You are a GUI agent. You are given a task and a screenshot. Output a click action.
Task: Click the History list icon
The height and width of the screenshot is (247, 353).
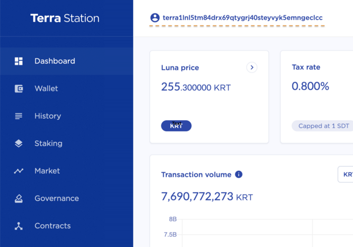(x=19, y=116)
